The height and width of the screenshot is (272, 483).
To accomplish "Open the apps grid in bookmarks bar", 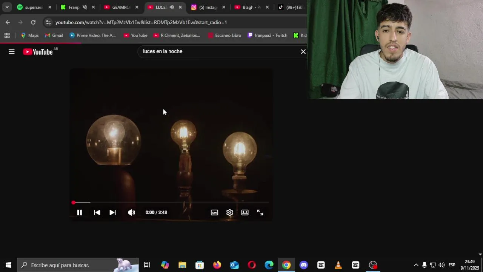I will point(7,35).
